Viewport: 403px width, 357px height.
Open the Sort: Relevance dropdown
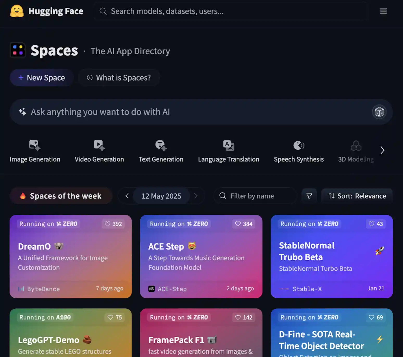pyautogui.click(x=357, y=196)
